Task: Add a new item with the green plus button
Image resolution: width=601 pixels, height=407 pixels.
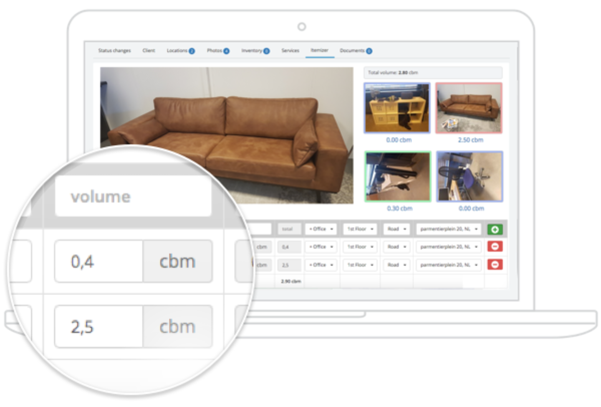Action: pos(495,229)
